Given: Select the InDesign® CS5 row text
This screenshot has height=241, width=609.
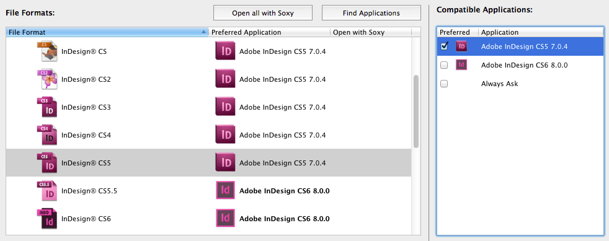Looking at the screenshot, I should pyautogui.click(x=86, y=164).
